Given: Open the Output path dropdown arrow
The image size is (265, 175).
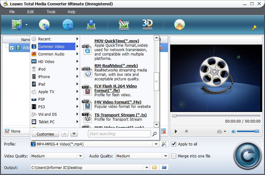Looking at the screenshot, I should pyautogui.click(x=147, y=167).
